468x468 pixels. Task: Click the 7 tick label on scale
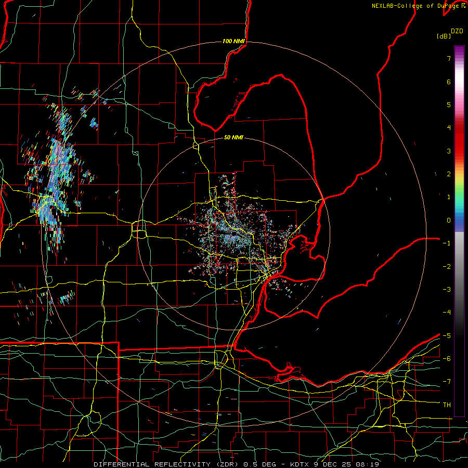coord(449,58)
